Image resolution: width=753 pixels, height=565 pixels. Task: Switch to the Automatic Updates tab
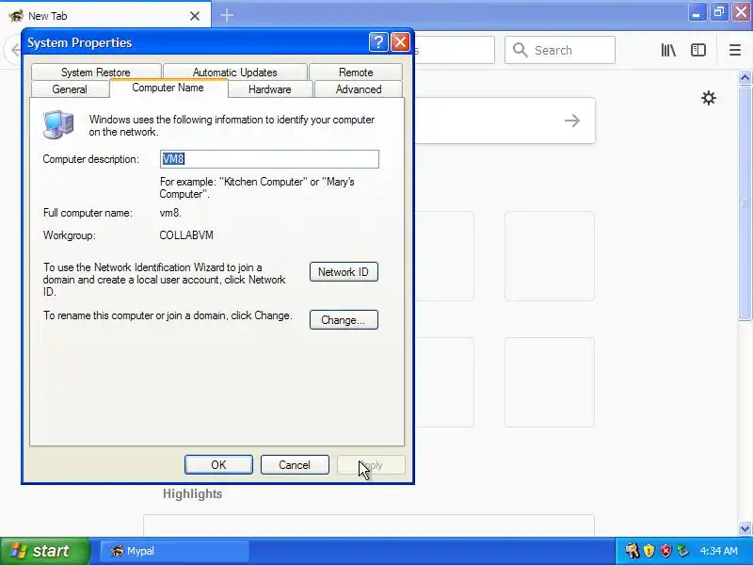pos(234,73)
